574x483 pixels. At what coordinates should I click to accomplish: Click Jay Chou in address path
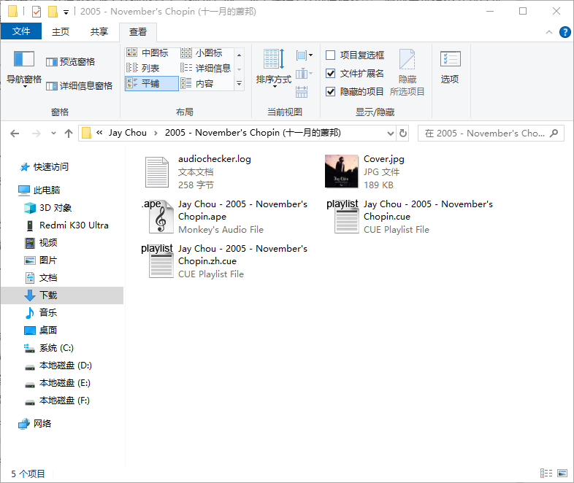coord(127,133)
